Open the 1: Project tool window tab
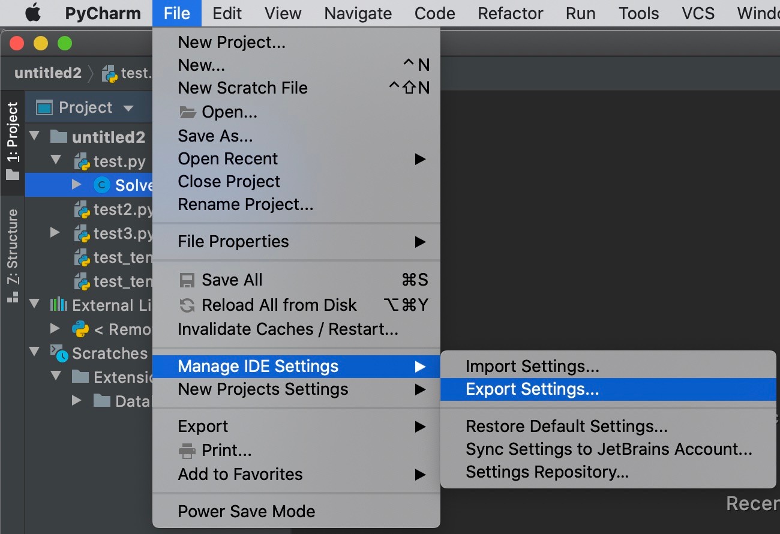Viewport: 780px width, 534px height. pos(13,142)
